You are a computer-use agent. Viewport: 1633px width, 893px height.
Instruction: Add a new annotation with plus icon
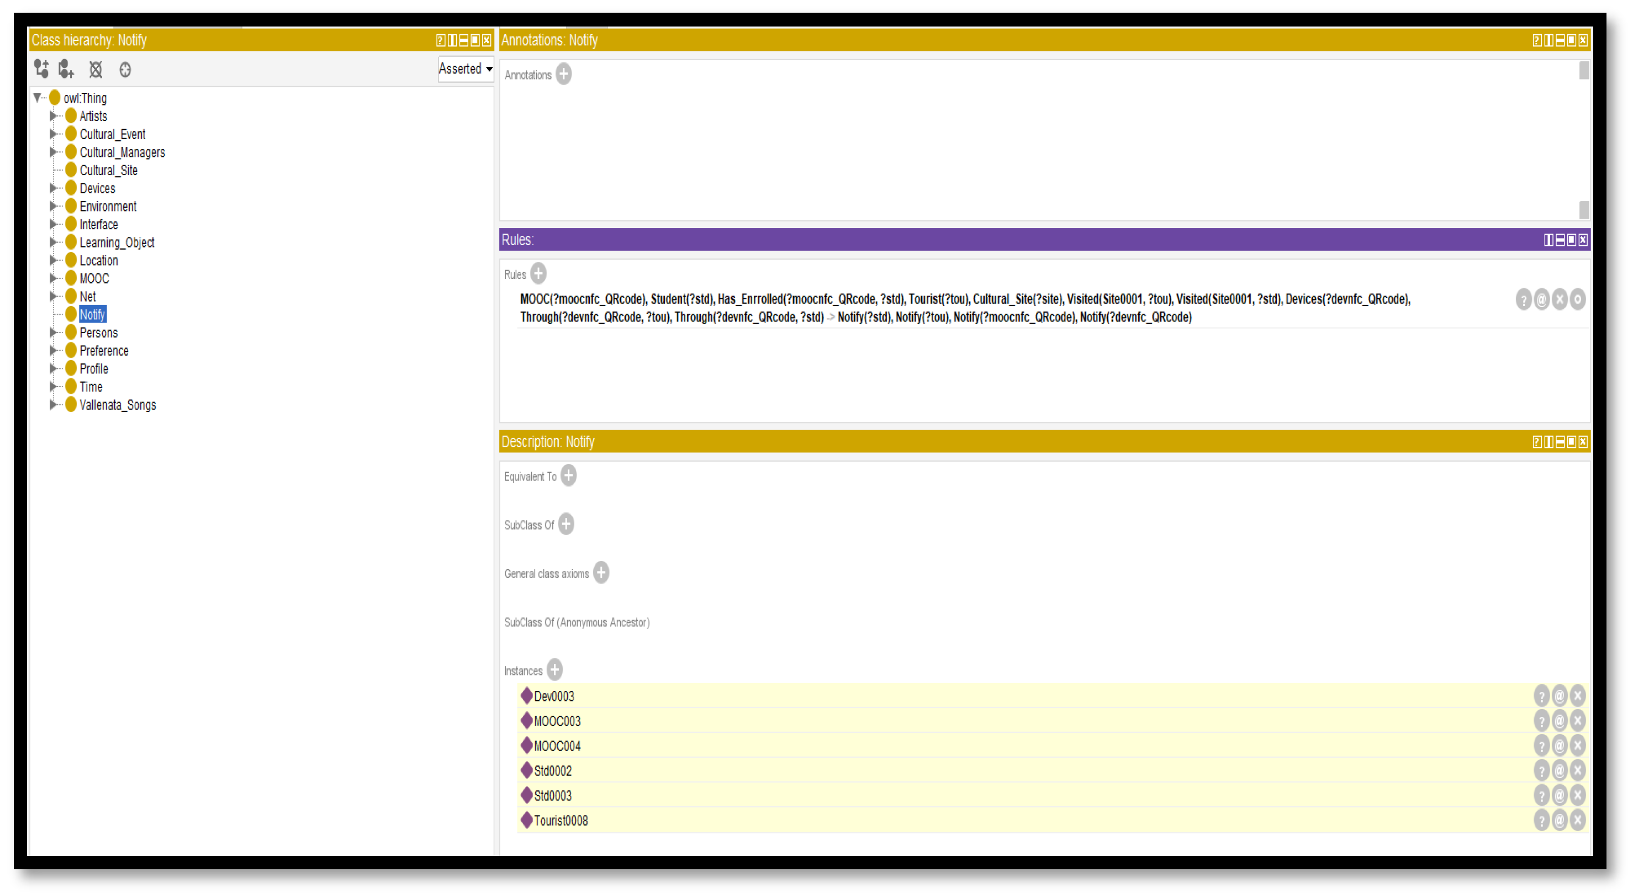(563, 74)
